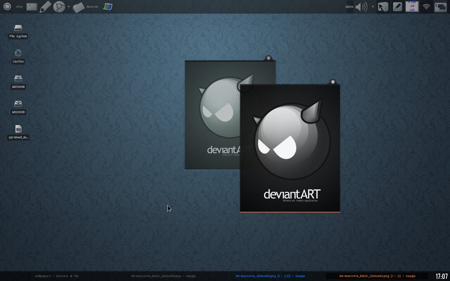
Task: Click the window switcher icon at panel end
Action: pos(440,7)
